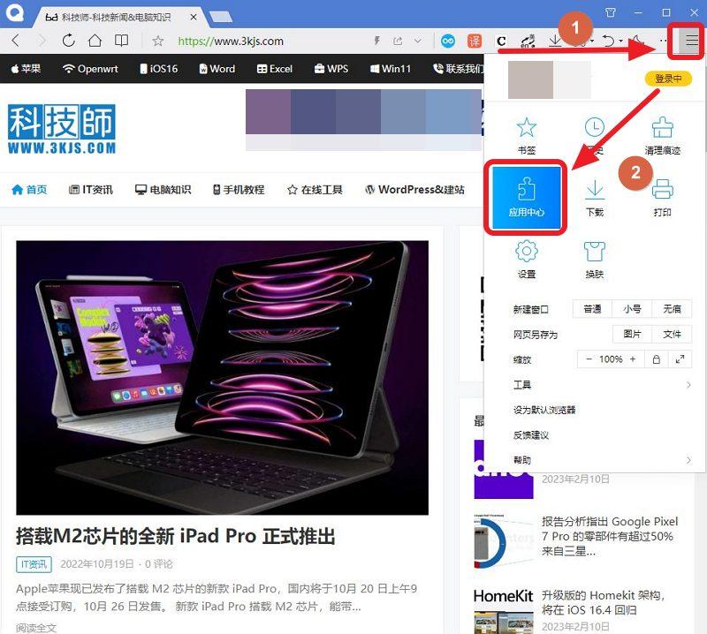Close the 科技师 browser tab
This screenshot has width=707, height=634.
[194, 17]
